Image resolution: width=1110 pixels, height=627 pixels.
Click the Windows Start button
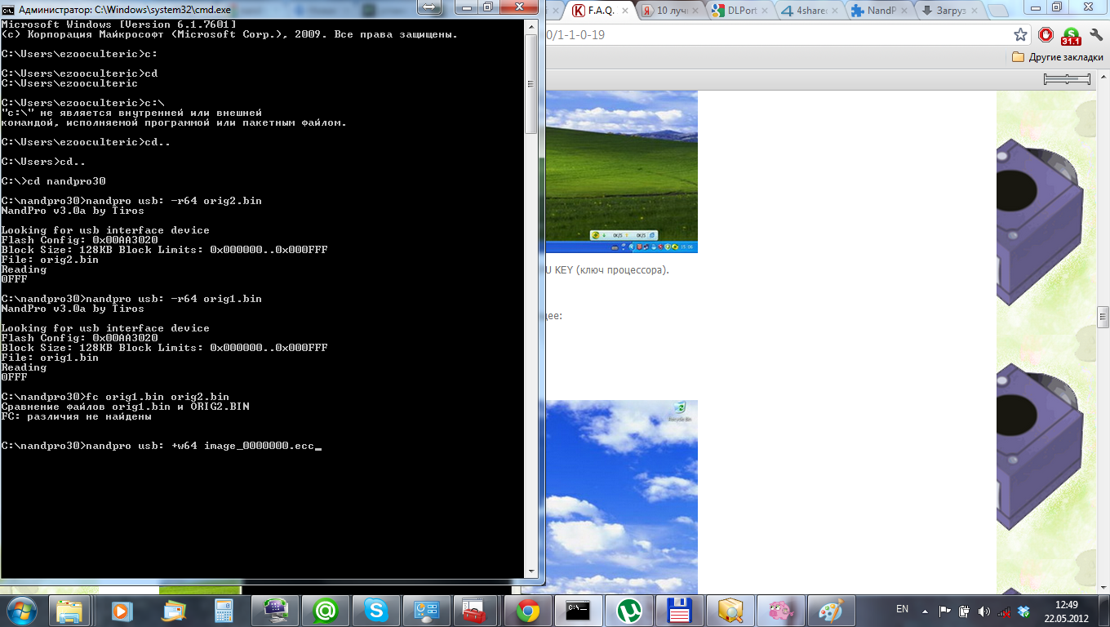tap(22, 610)
